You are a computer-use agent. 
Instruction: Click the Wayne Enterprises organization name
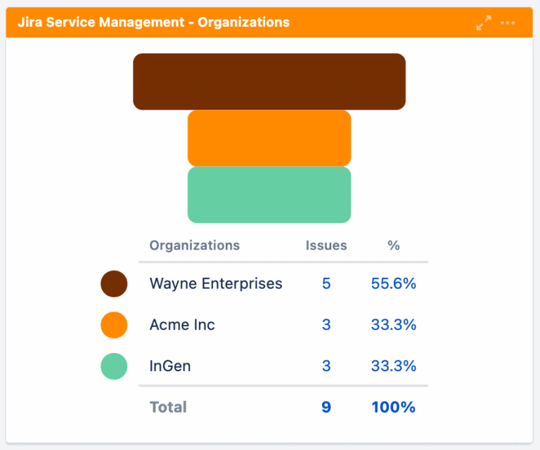coord(216,283)
